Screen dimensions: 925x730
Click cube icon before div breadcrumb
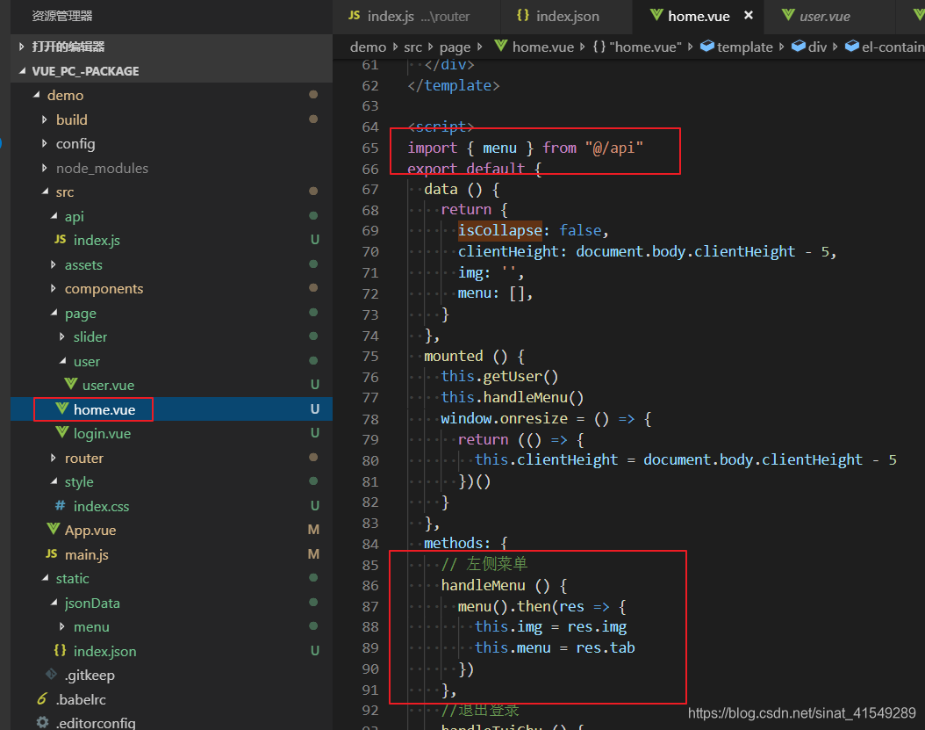coord(799,46)
